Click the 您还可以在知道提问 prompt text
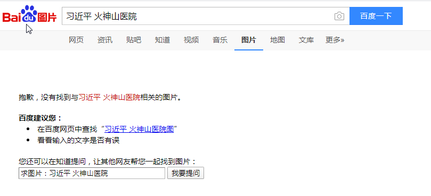Image resolution: width=431 pixels, height=196 pixels. [108, 161]
